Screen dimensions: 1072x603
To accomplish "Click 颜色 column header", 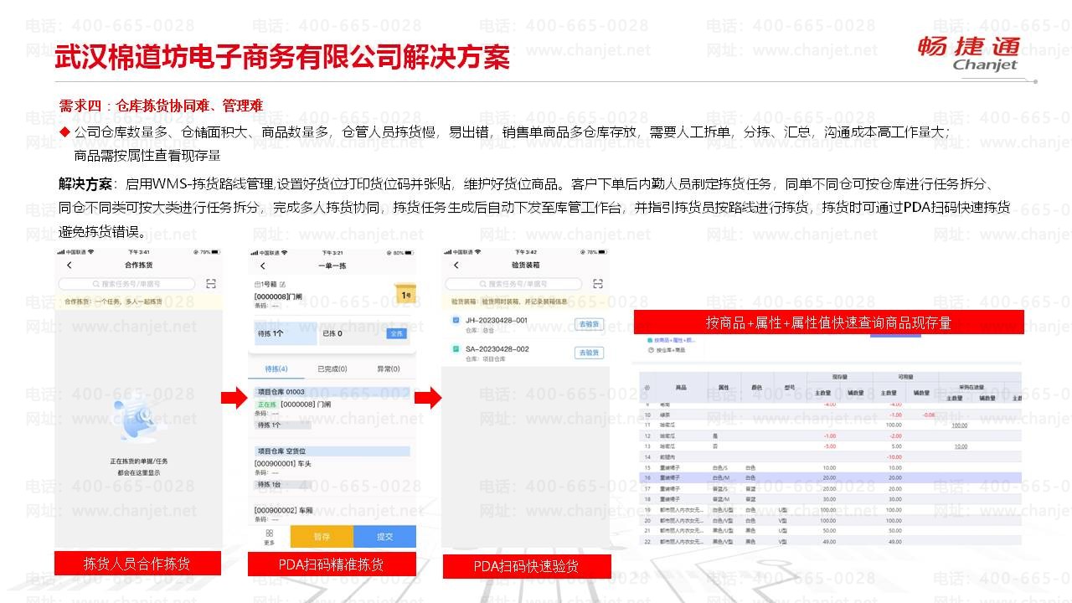I will pyautogui.click(x=757, y=389).
